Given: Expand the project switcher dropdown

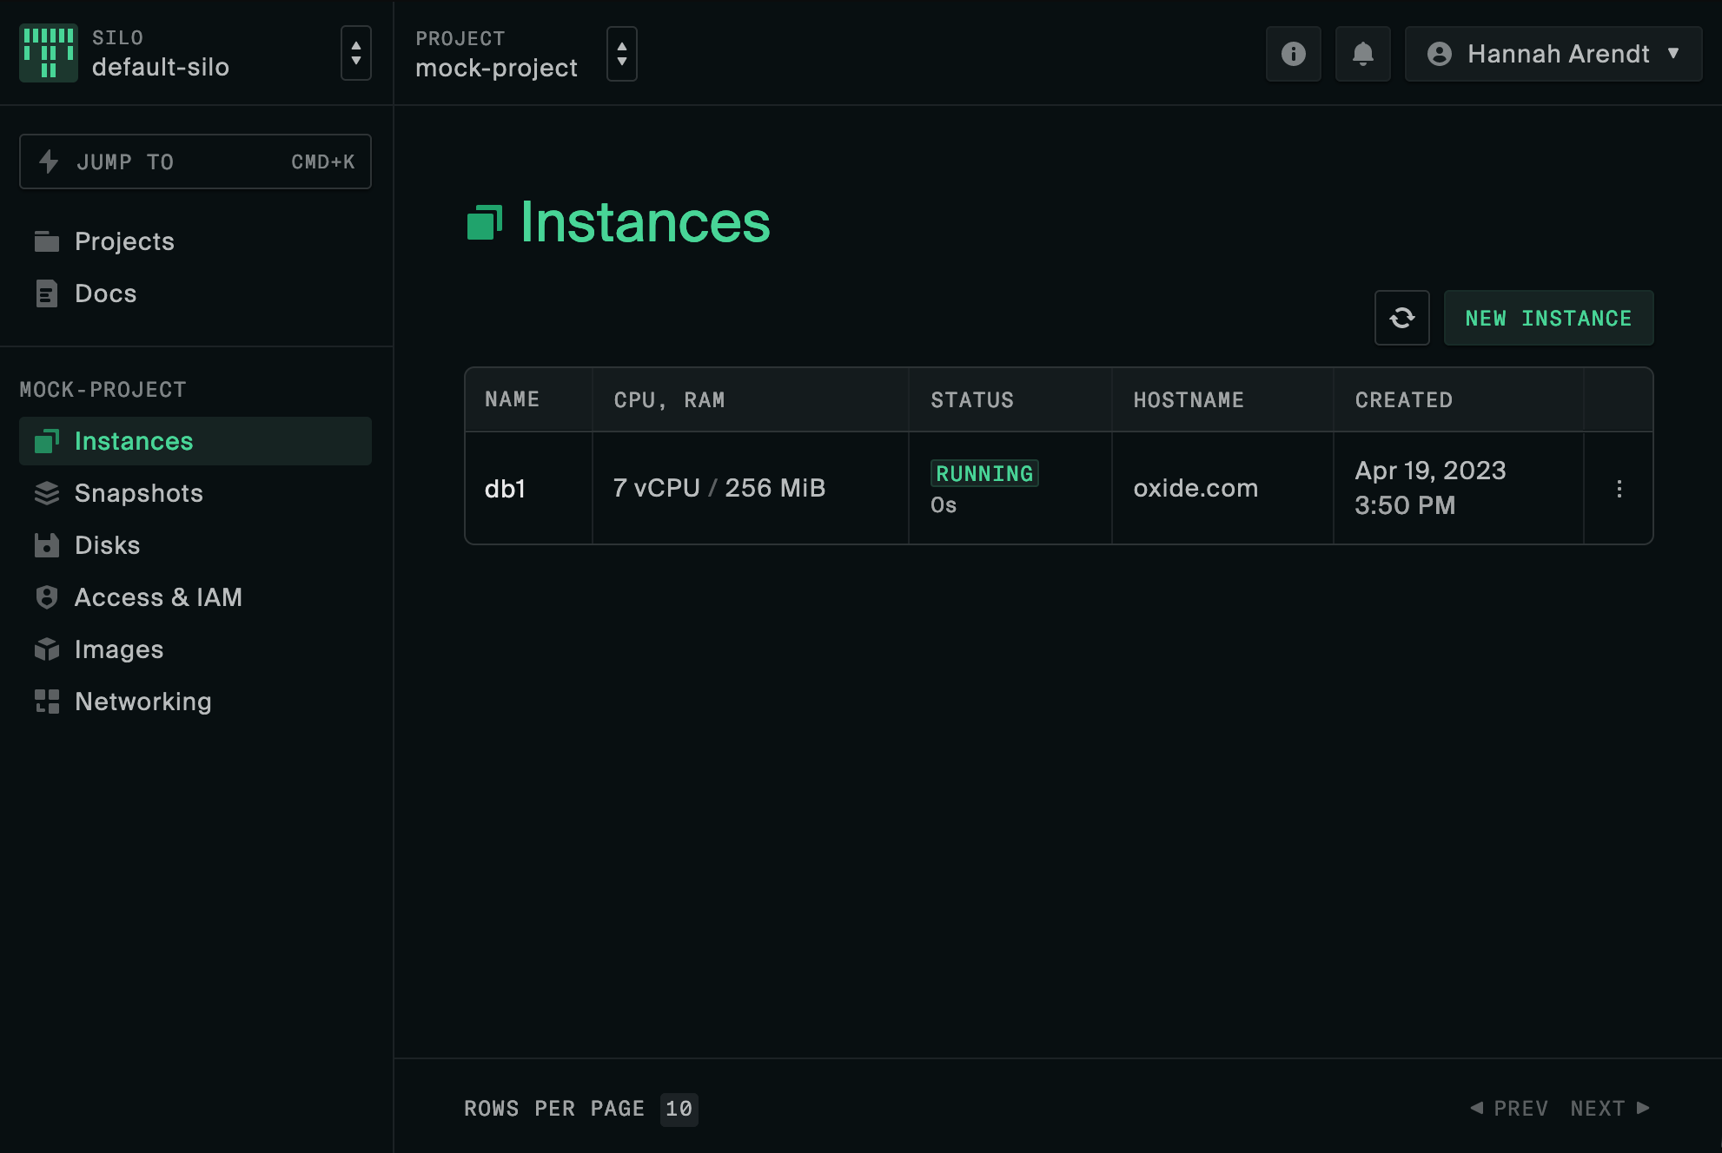Looking at the screenshot, I should 619,53.
